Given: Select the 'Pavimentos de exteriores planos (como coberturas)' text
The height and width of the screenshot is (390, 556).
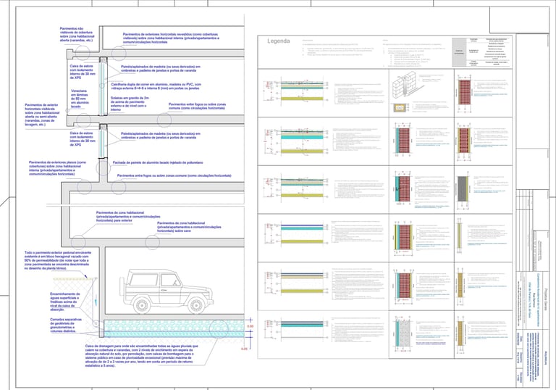Looking at the screenshot, I should [x=57, y=168].
